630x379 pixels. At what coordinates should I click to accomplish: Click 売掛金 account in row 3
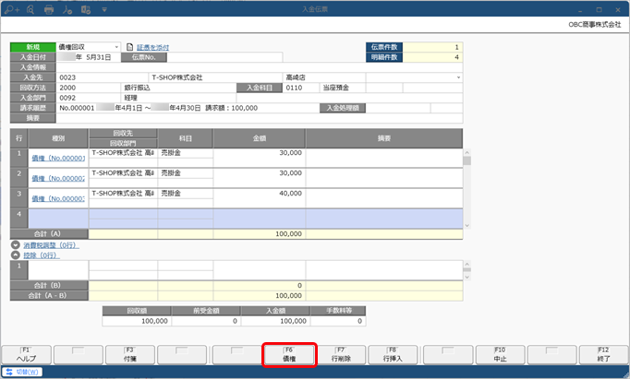(x=186, y=194)
